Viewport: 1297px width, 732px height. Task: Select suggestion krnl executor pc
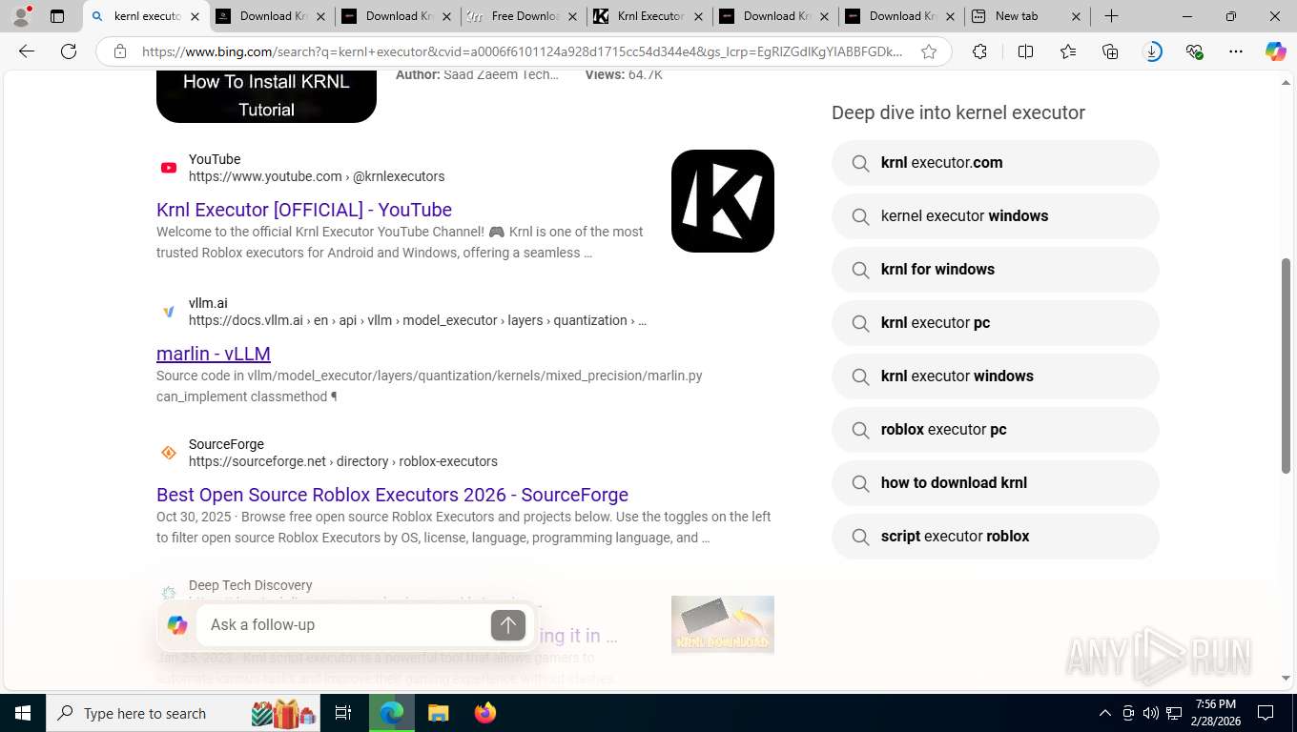click(x=996, y=323)
